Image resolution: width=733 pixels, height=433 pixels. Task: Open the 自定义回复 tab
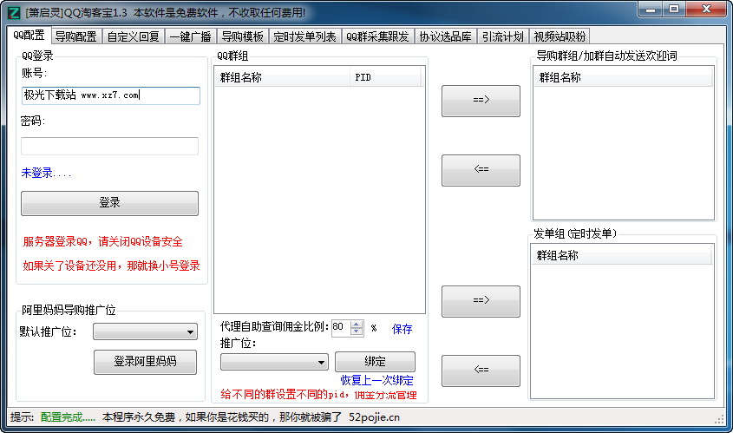134,36
